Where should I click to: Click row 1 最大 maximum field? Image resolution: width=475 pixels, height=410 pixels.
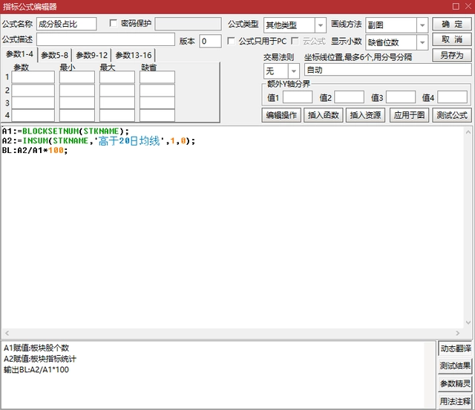click(x=117, y=77)
